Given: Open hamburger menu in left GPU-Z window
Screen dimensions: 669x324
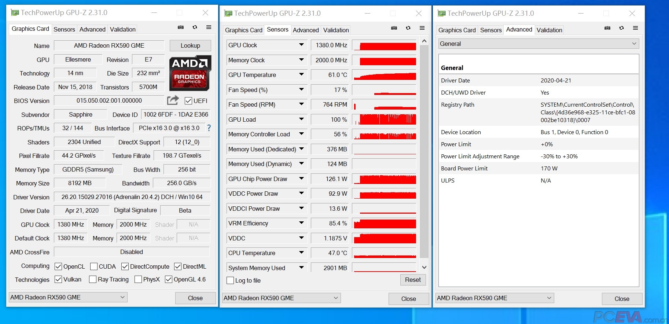Looking at the screenshot, I should click(209, 27).
